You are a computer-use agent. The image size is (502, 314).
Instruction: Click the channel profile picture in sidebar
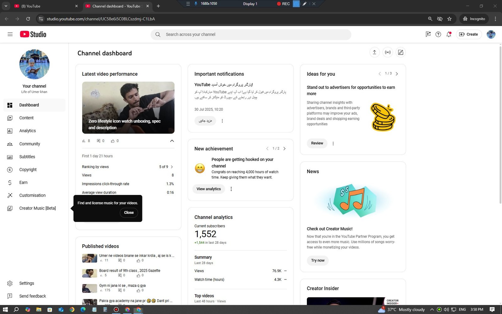coord(35,64)
